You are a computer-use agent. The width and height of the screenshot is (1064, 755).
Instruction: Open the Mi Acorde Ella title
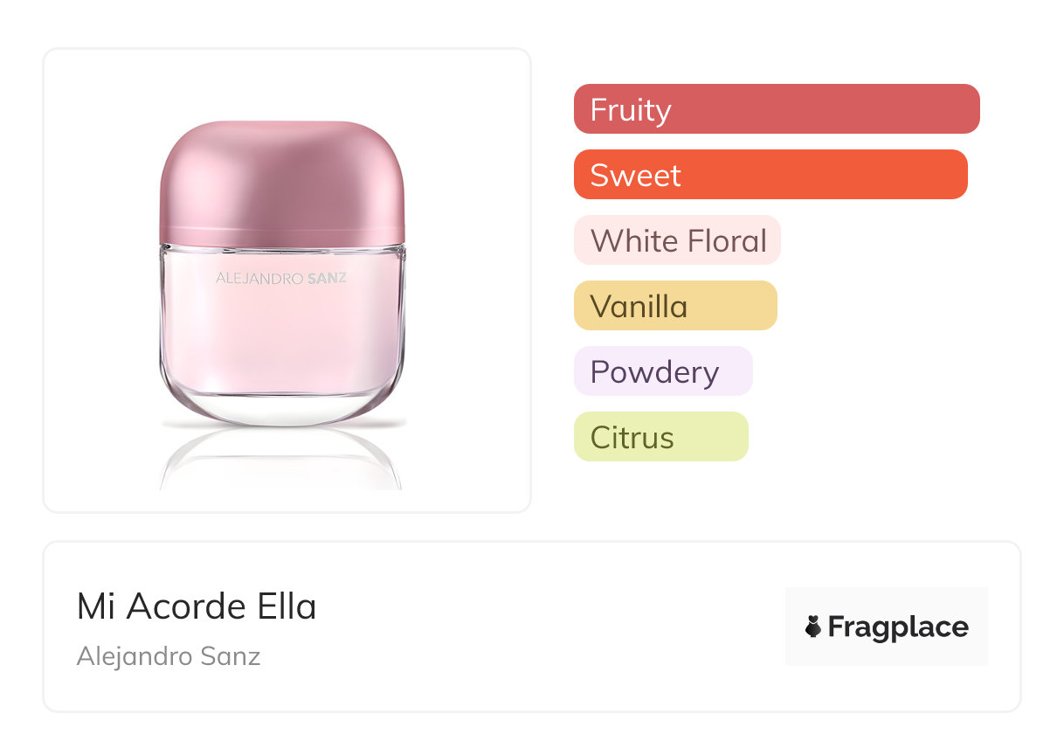(x=197, y=606)
